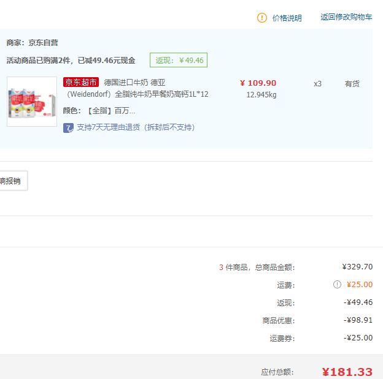Select product discount -¥98.91
Screen dimensions: 383x379
(x=358, y=320)
